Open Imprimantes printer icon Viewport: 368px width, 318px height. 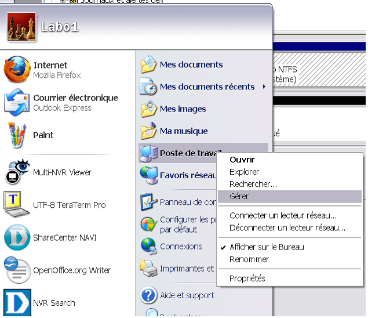(x=148, y=269)
